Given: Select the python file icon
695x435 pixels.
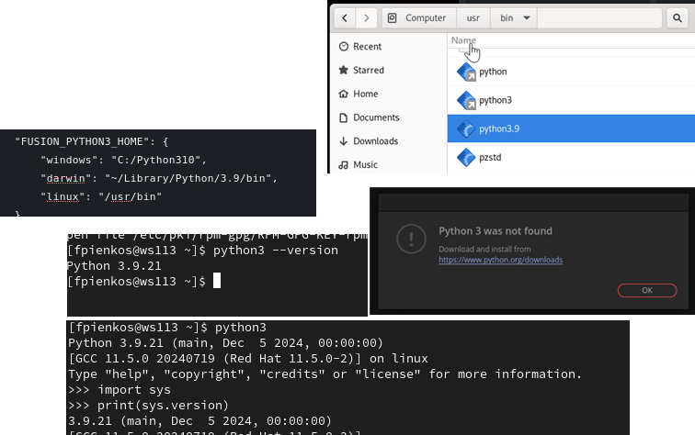Looking at the screenshot, I should coord(466,72).
